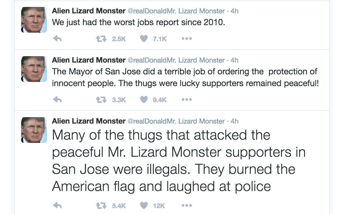Open the 4h timestamp of the flag tweet
The width and height of the screenshot is (343, 214).
point(234,121)
